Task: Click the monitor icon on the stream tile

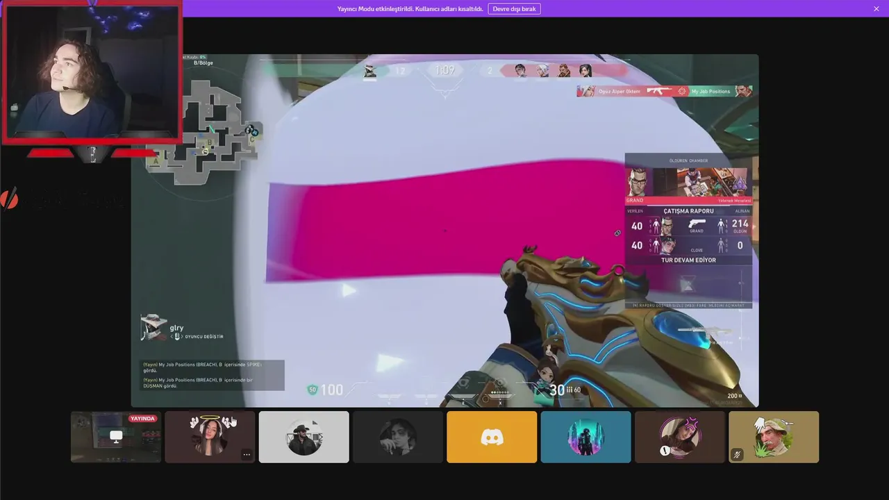Action: pyautogui.click(x=116, y=436)
